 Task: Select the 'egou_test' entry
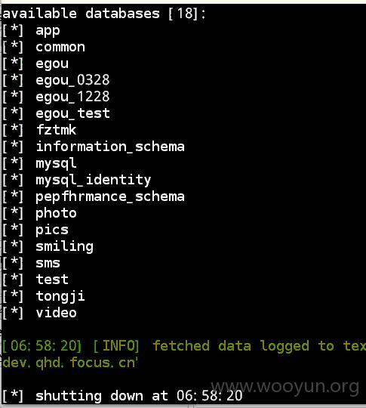(x=72, y=114)
